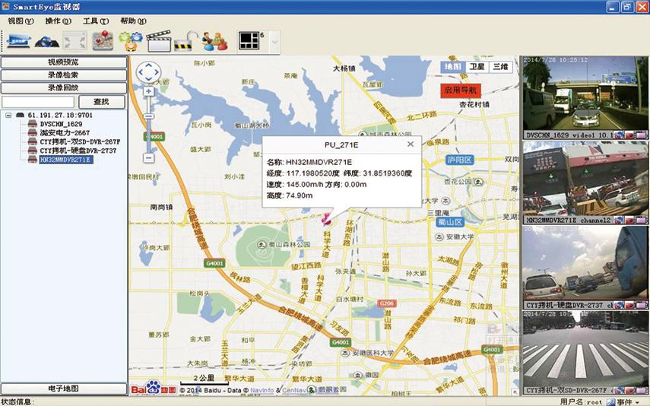The height and width of the screenshot is (406, 650).
Task: Select device DVSCHN_1629 in the tree
Action: [61, 124]
